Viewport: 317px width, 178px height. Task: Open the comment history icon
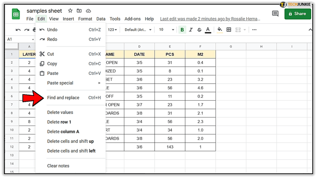pos(275,14)
